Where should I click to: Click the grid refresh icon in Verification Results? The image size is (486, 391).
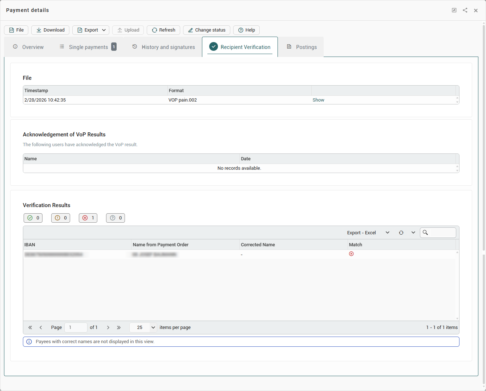pos(401,233)
